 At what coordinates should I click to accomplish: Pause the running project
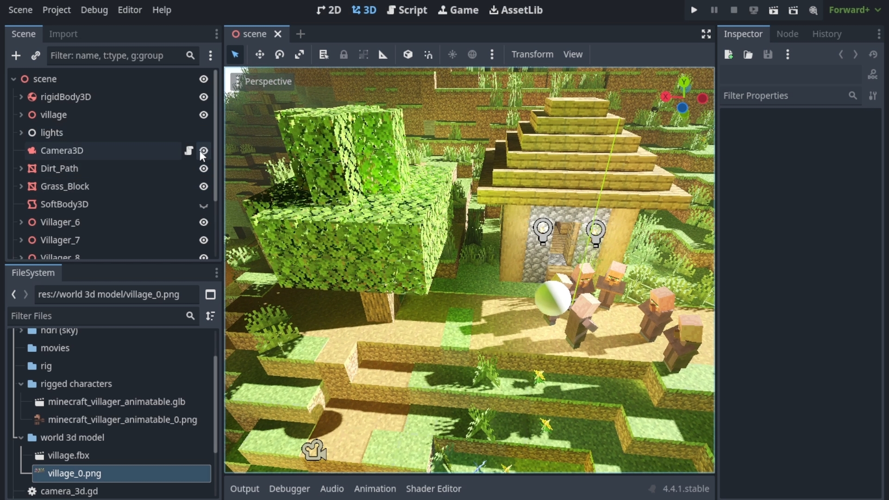(714, 10)
